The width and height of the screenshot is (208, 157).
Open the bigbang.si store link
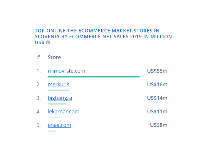point(60,98)
